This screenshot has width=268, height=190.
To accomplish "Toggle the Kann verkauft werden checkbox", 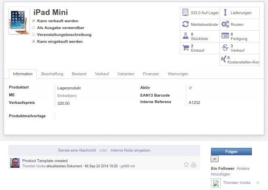I will click(34, 21).
